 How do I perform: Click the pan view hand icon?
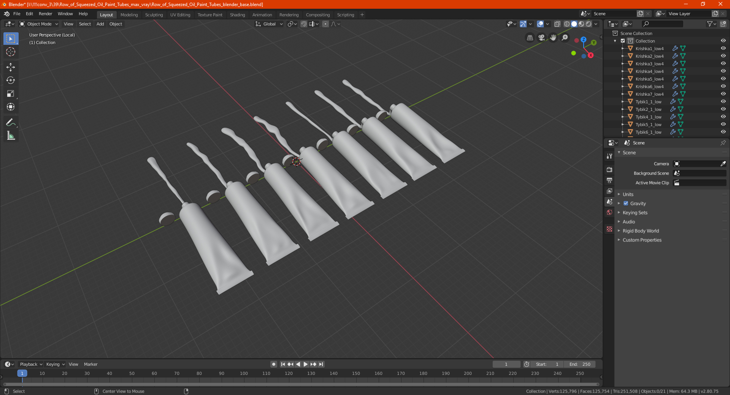tap(553, 38)
